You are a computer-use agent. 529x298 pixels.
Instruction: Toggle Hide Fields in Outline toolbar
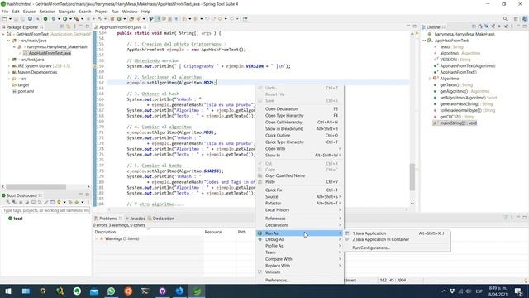(x=487, y=26)
